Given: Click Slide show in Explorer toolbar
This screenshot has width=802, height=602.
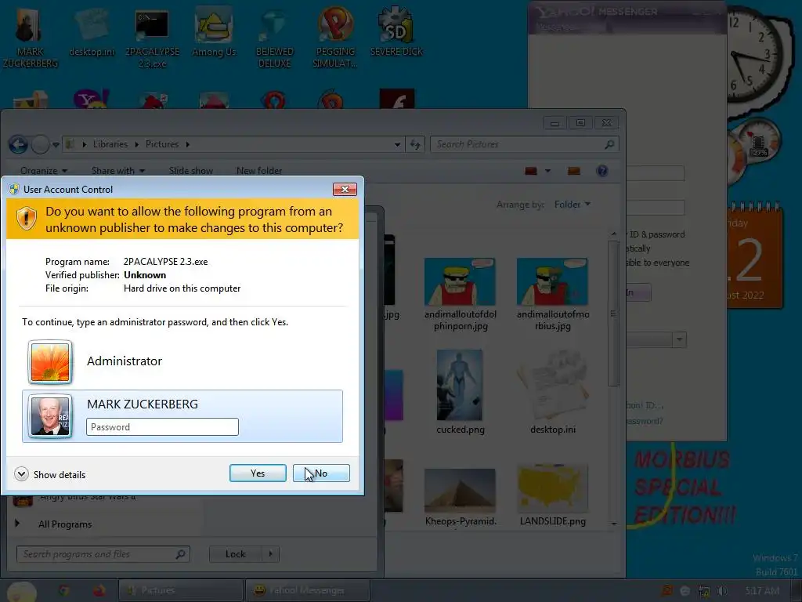Looking at the screenshot, I should pyautogui.click(x=191, y=171).
